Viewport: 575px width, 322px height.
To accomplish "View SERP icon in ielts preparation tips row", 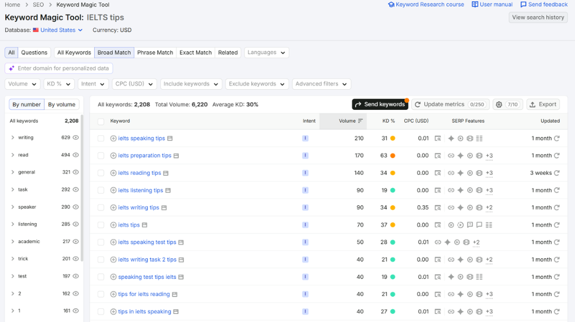I will (x=438, y=155).
